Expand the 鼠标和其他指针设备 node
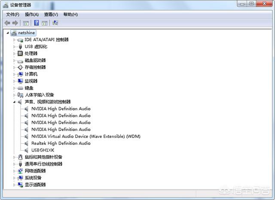 (14, 157)
